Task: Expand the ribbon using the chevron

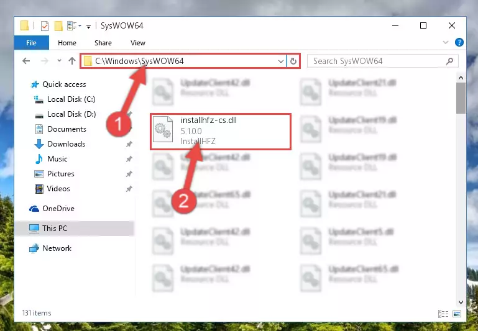Action: pos(446,42)
